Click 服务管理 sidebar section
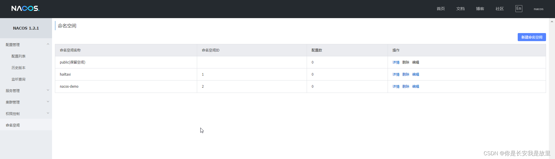Image resolution: width=555 pixels, height=159 pixels. (13, 91)
